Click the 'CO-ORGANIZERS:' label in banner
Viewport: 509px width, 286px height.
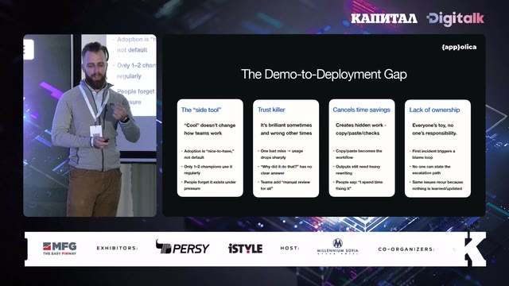coord(406,249)
